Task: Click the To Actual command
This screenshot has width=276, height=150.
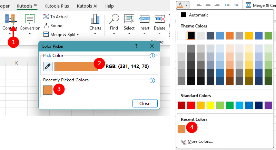Action: [56, 16]
